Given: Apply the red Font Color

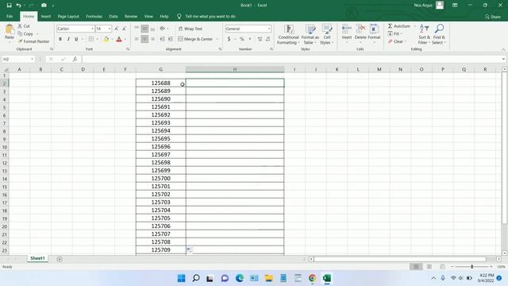Looking at the screenshot, I should tap(119, 39).
